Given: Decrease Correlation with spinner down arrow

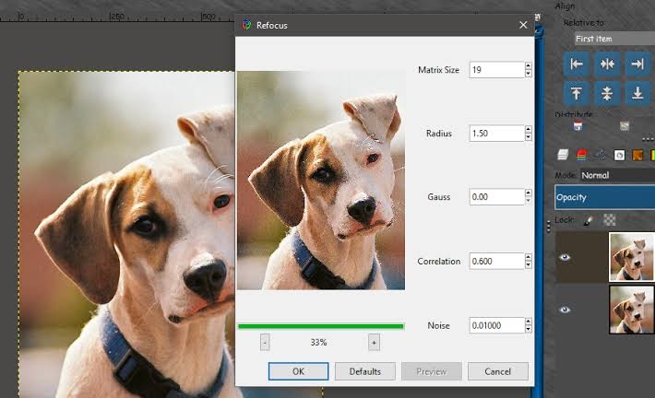Looking at the screenshot, I should [x=529, y=265].
